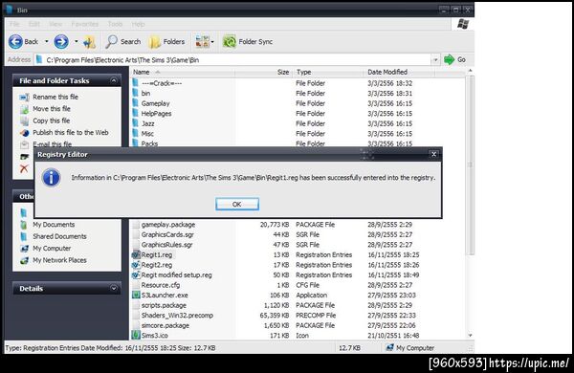Click the Rename this file icon
Viewport: 574px width, 373px height.
[24, 98]
